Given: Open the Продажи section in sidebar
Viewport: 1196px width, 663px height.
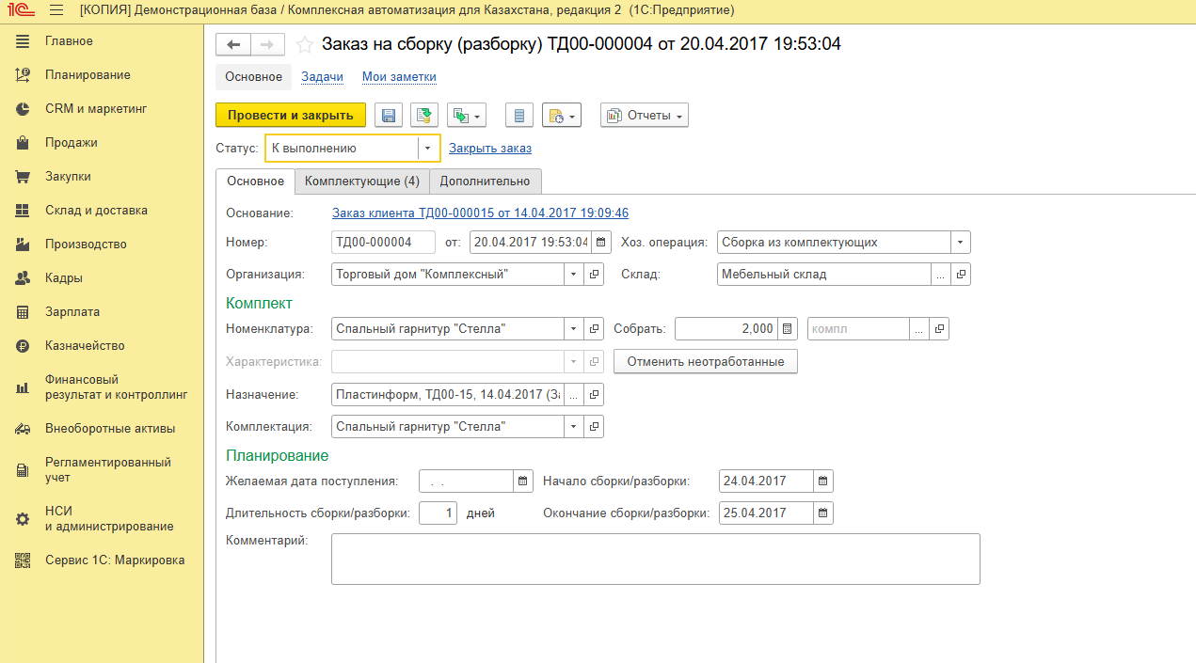Looking at the screenshot, I should point(72,143).
